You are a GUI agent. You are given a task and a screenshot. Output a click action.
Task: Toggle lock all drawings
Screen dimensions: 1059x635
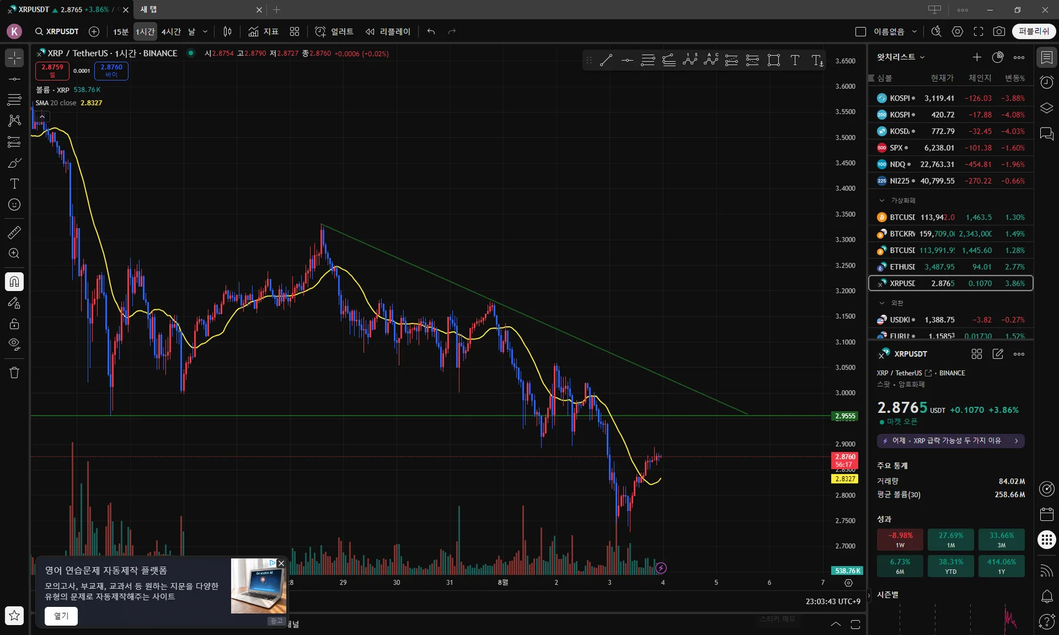tap(14, 323)
